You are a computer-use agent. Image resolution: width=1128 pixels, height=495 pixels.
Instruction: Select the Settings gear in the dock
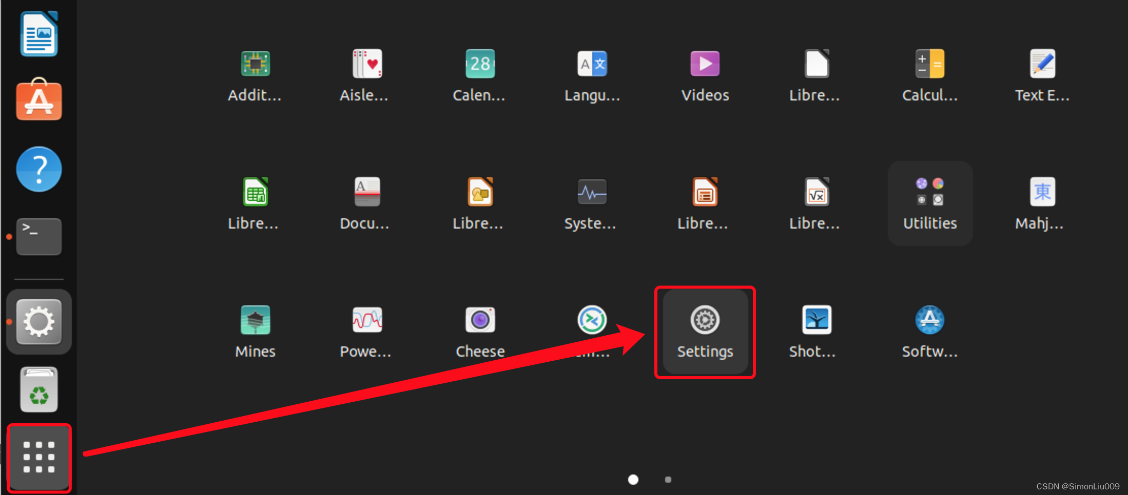(39, 322)
